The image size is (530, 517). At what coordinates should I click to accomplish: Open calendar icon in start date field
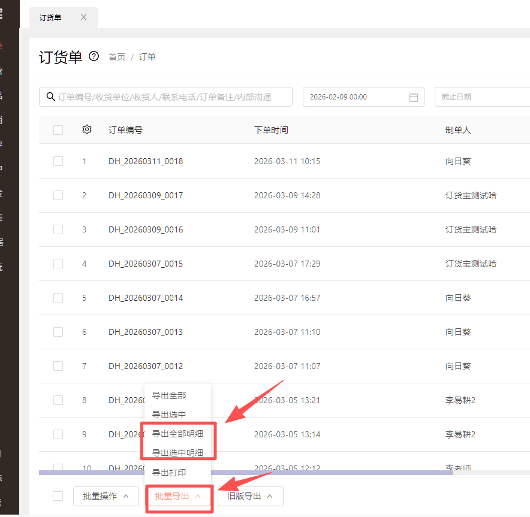click(x=413, y=97)
